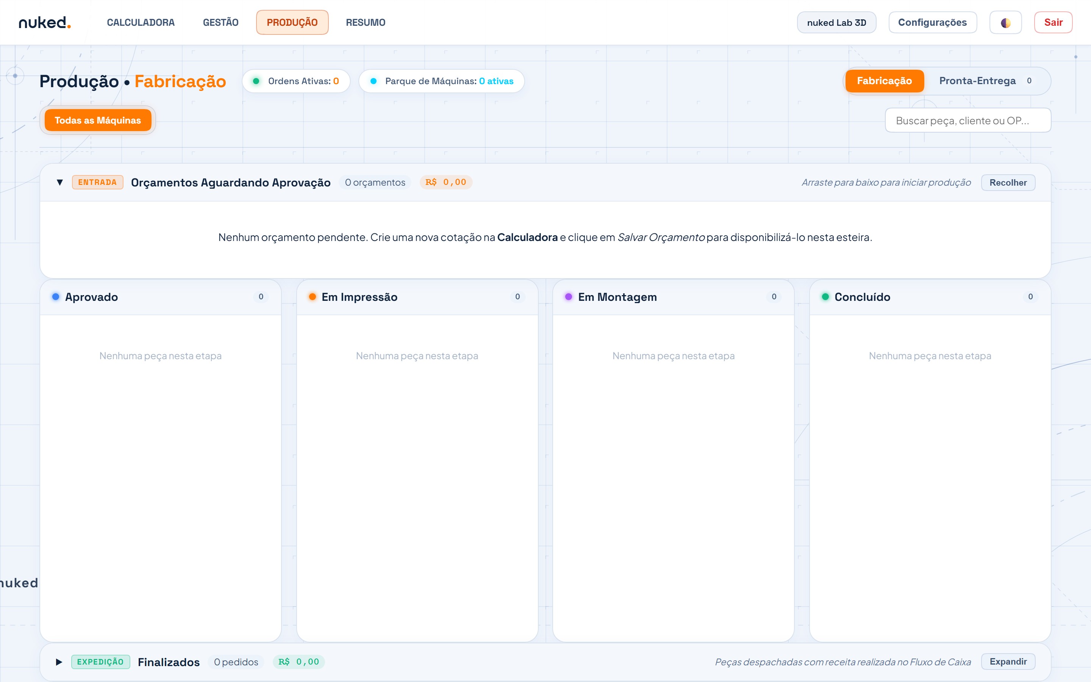The width and height of the screenshot is (1091, 682).
Task: Collapse the Orçamentos Aguardando Aprovação triangle
Action: point(59,182)
